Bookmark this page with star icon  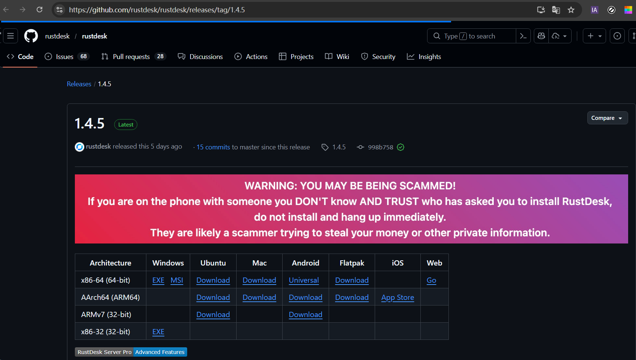pos(571,10)
